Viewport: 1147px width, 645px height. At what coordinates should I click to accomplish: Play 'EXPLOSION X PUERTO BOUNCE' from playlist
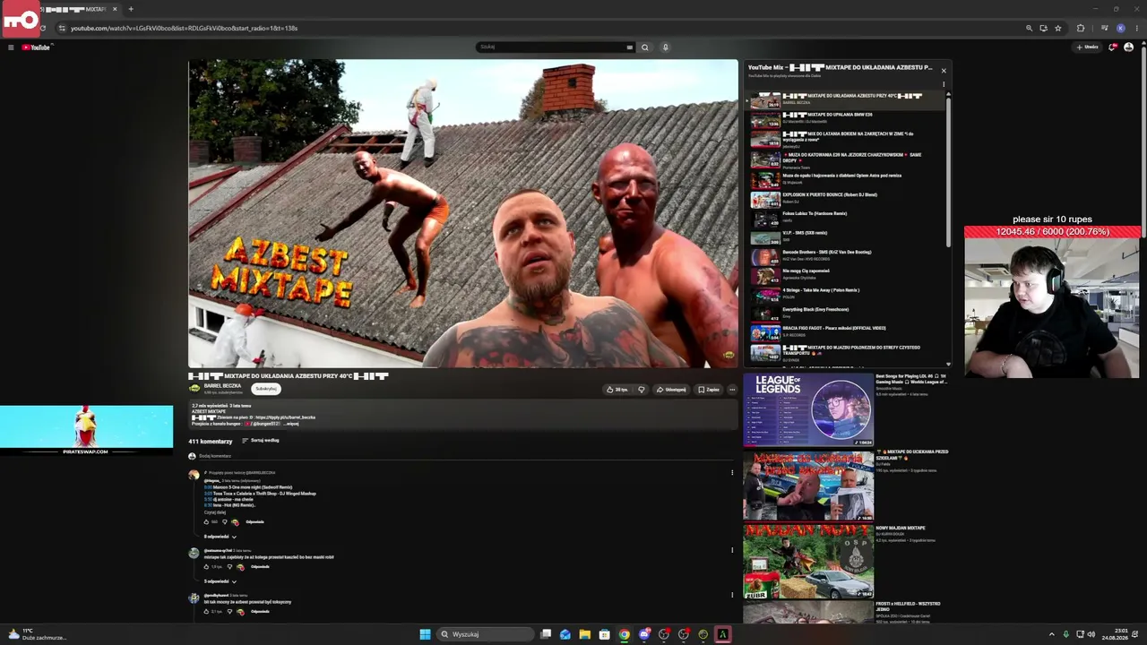(x=847, y=198)
